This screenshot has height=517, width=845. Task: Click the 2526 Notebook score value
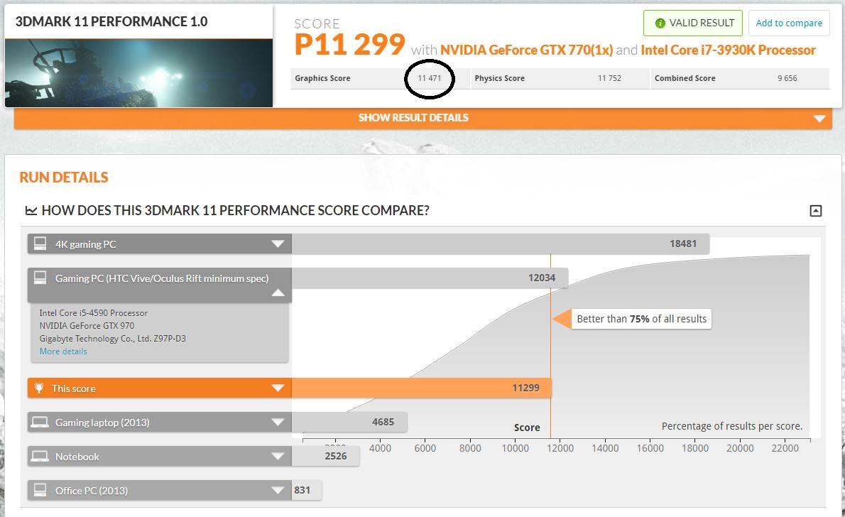[x=336, y=456]
